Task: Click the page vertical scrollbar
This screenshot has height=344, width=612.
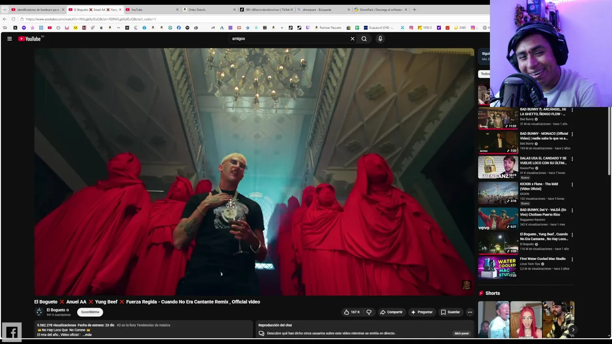Action: point(609,141)
